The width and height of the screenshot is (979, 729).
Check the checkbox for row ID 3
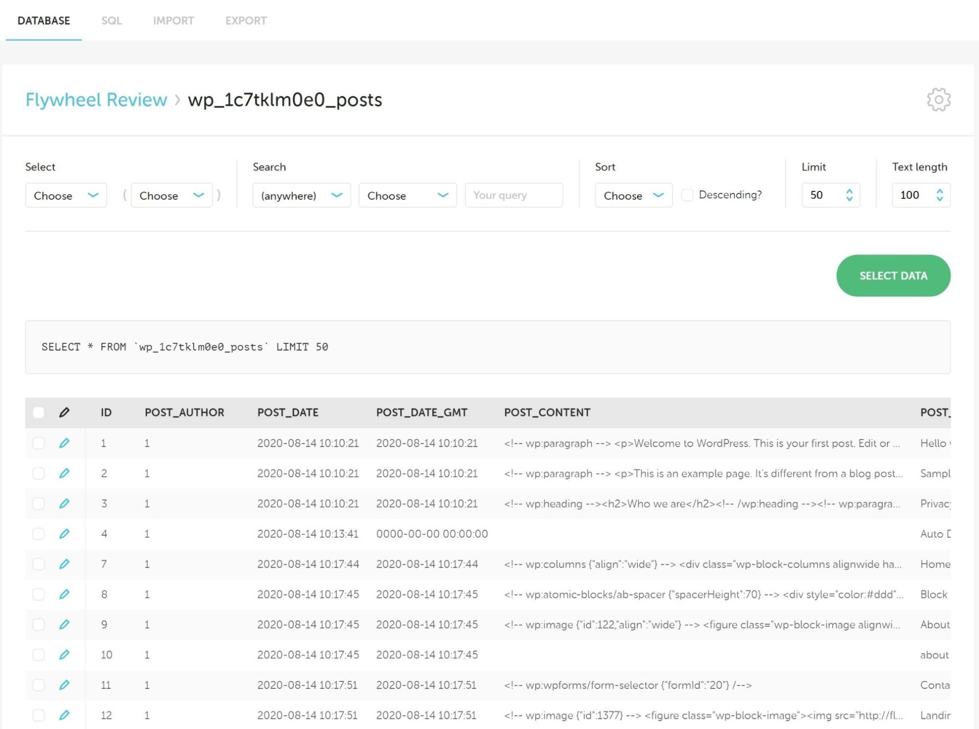point(39,503)
